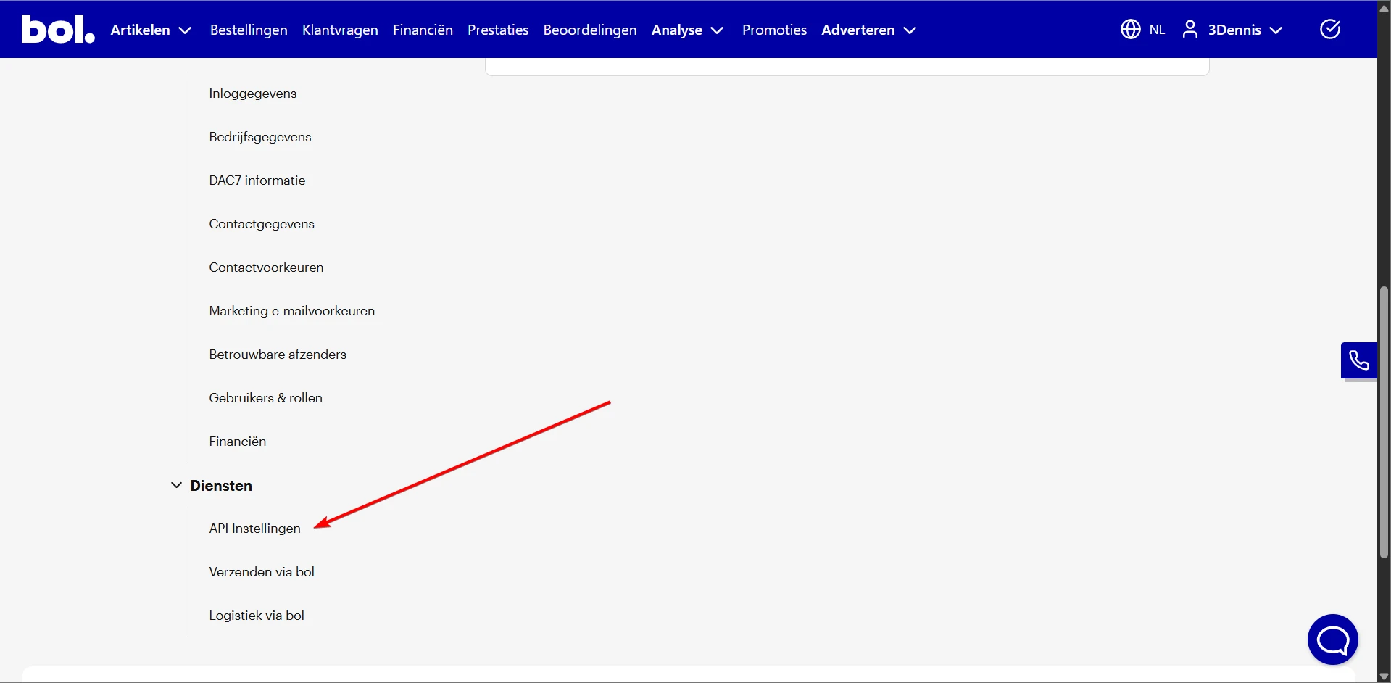Viewport: 1391px width, 683px height.
Task: Open the phone contact panel icon
Action: (x=1359, y=360)
